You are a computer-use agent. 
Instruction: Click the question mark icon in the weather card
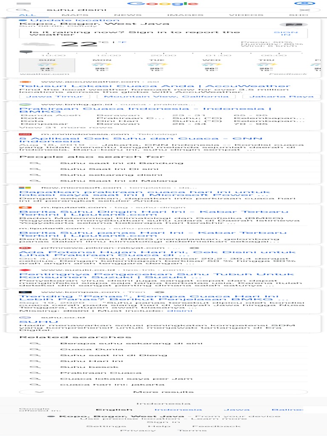pos(294,25)
